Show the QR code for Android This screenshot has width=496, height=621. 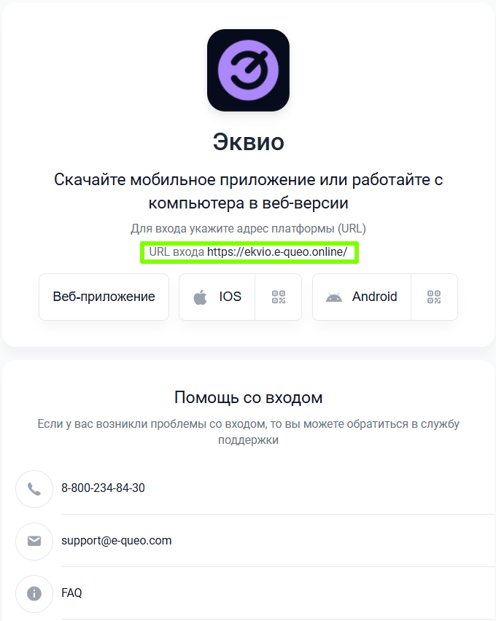pos(434,297)
